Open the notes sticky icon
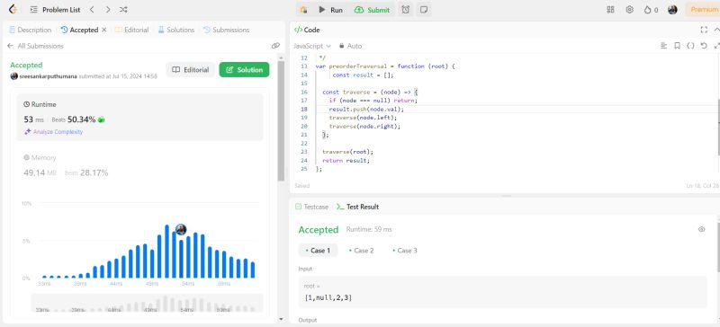 pyautogui.click(x=423, y=10)
